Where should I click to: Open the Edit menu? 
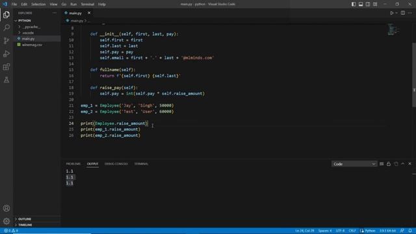tap(24, 5)
